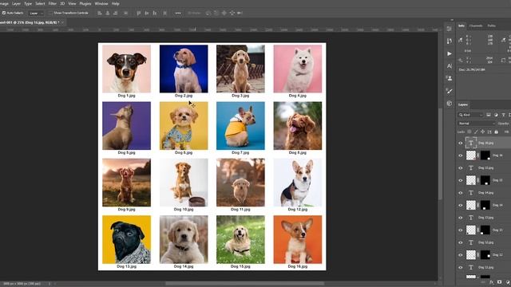511x287 pixels.
Task: Click the canvas vertical scrollbar
Action: click(x=440, y=153)
